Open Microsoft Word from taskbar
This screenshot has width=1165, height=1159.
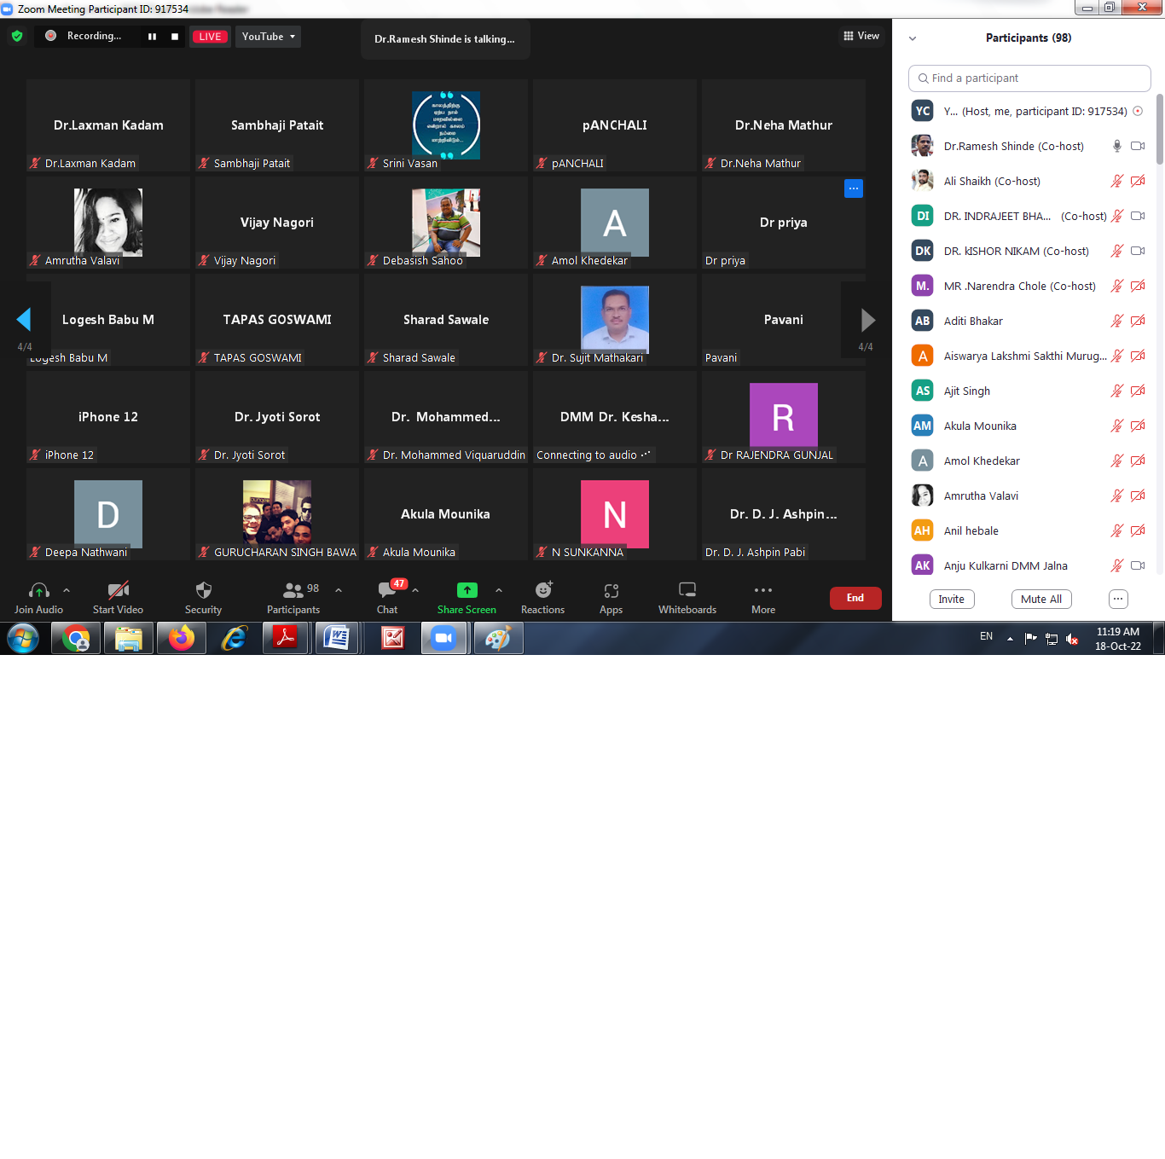tap(338, 638)
